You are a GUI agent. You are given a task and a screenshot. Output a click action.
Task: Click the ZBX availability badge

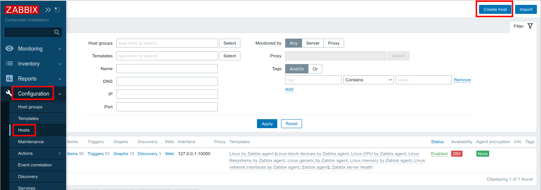tap(456, 154)
